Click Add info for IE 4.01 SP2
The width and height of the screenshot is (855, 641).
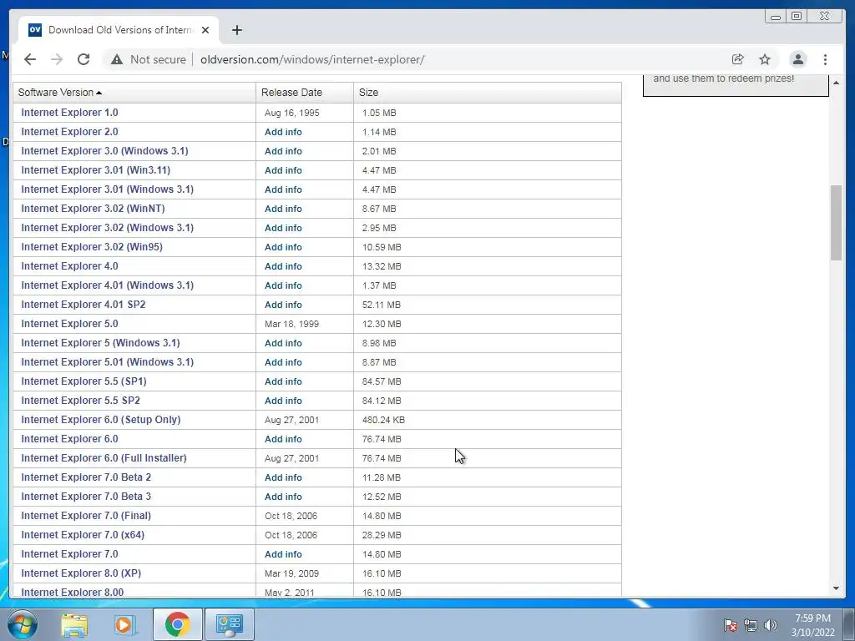(x=283, y=305)
